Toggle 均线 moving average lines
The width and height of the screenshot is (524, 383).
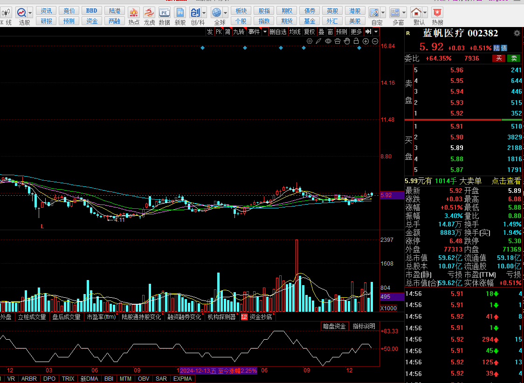click(x=295, y=32)
